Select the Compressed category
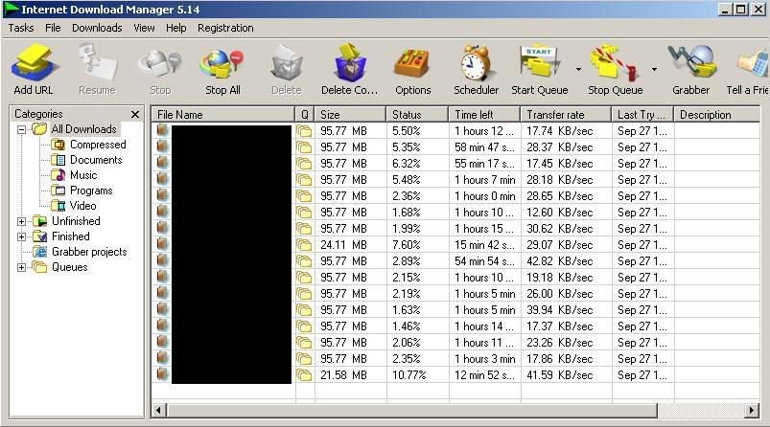 pos(97,145)
